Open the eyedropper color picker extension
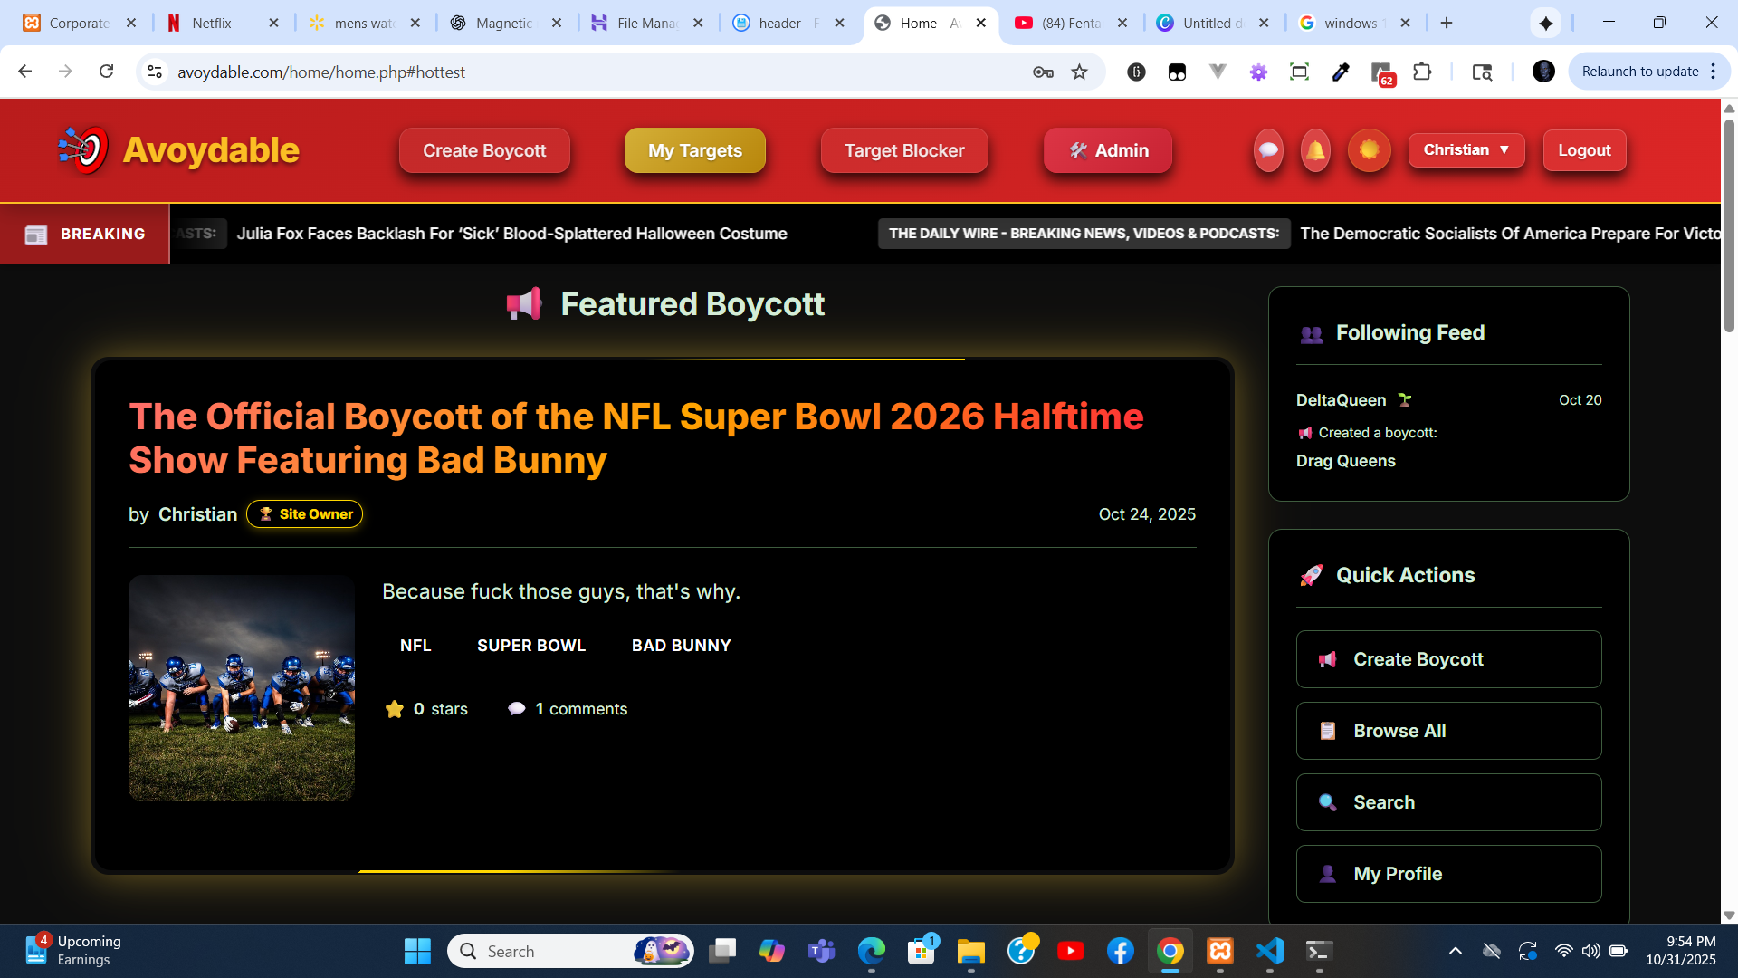 (1341, 72)
